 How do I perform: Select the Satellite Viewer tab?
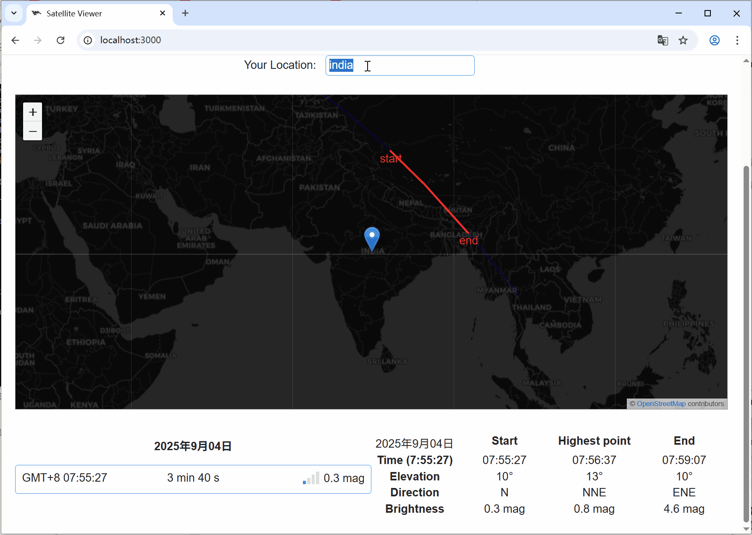click(x=100, y=13)
